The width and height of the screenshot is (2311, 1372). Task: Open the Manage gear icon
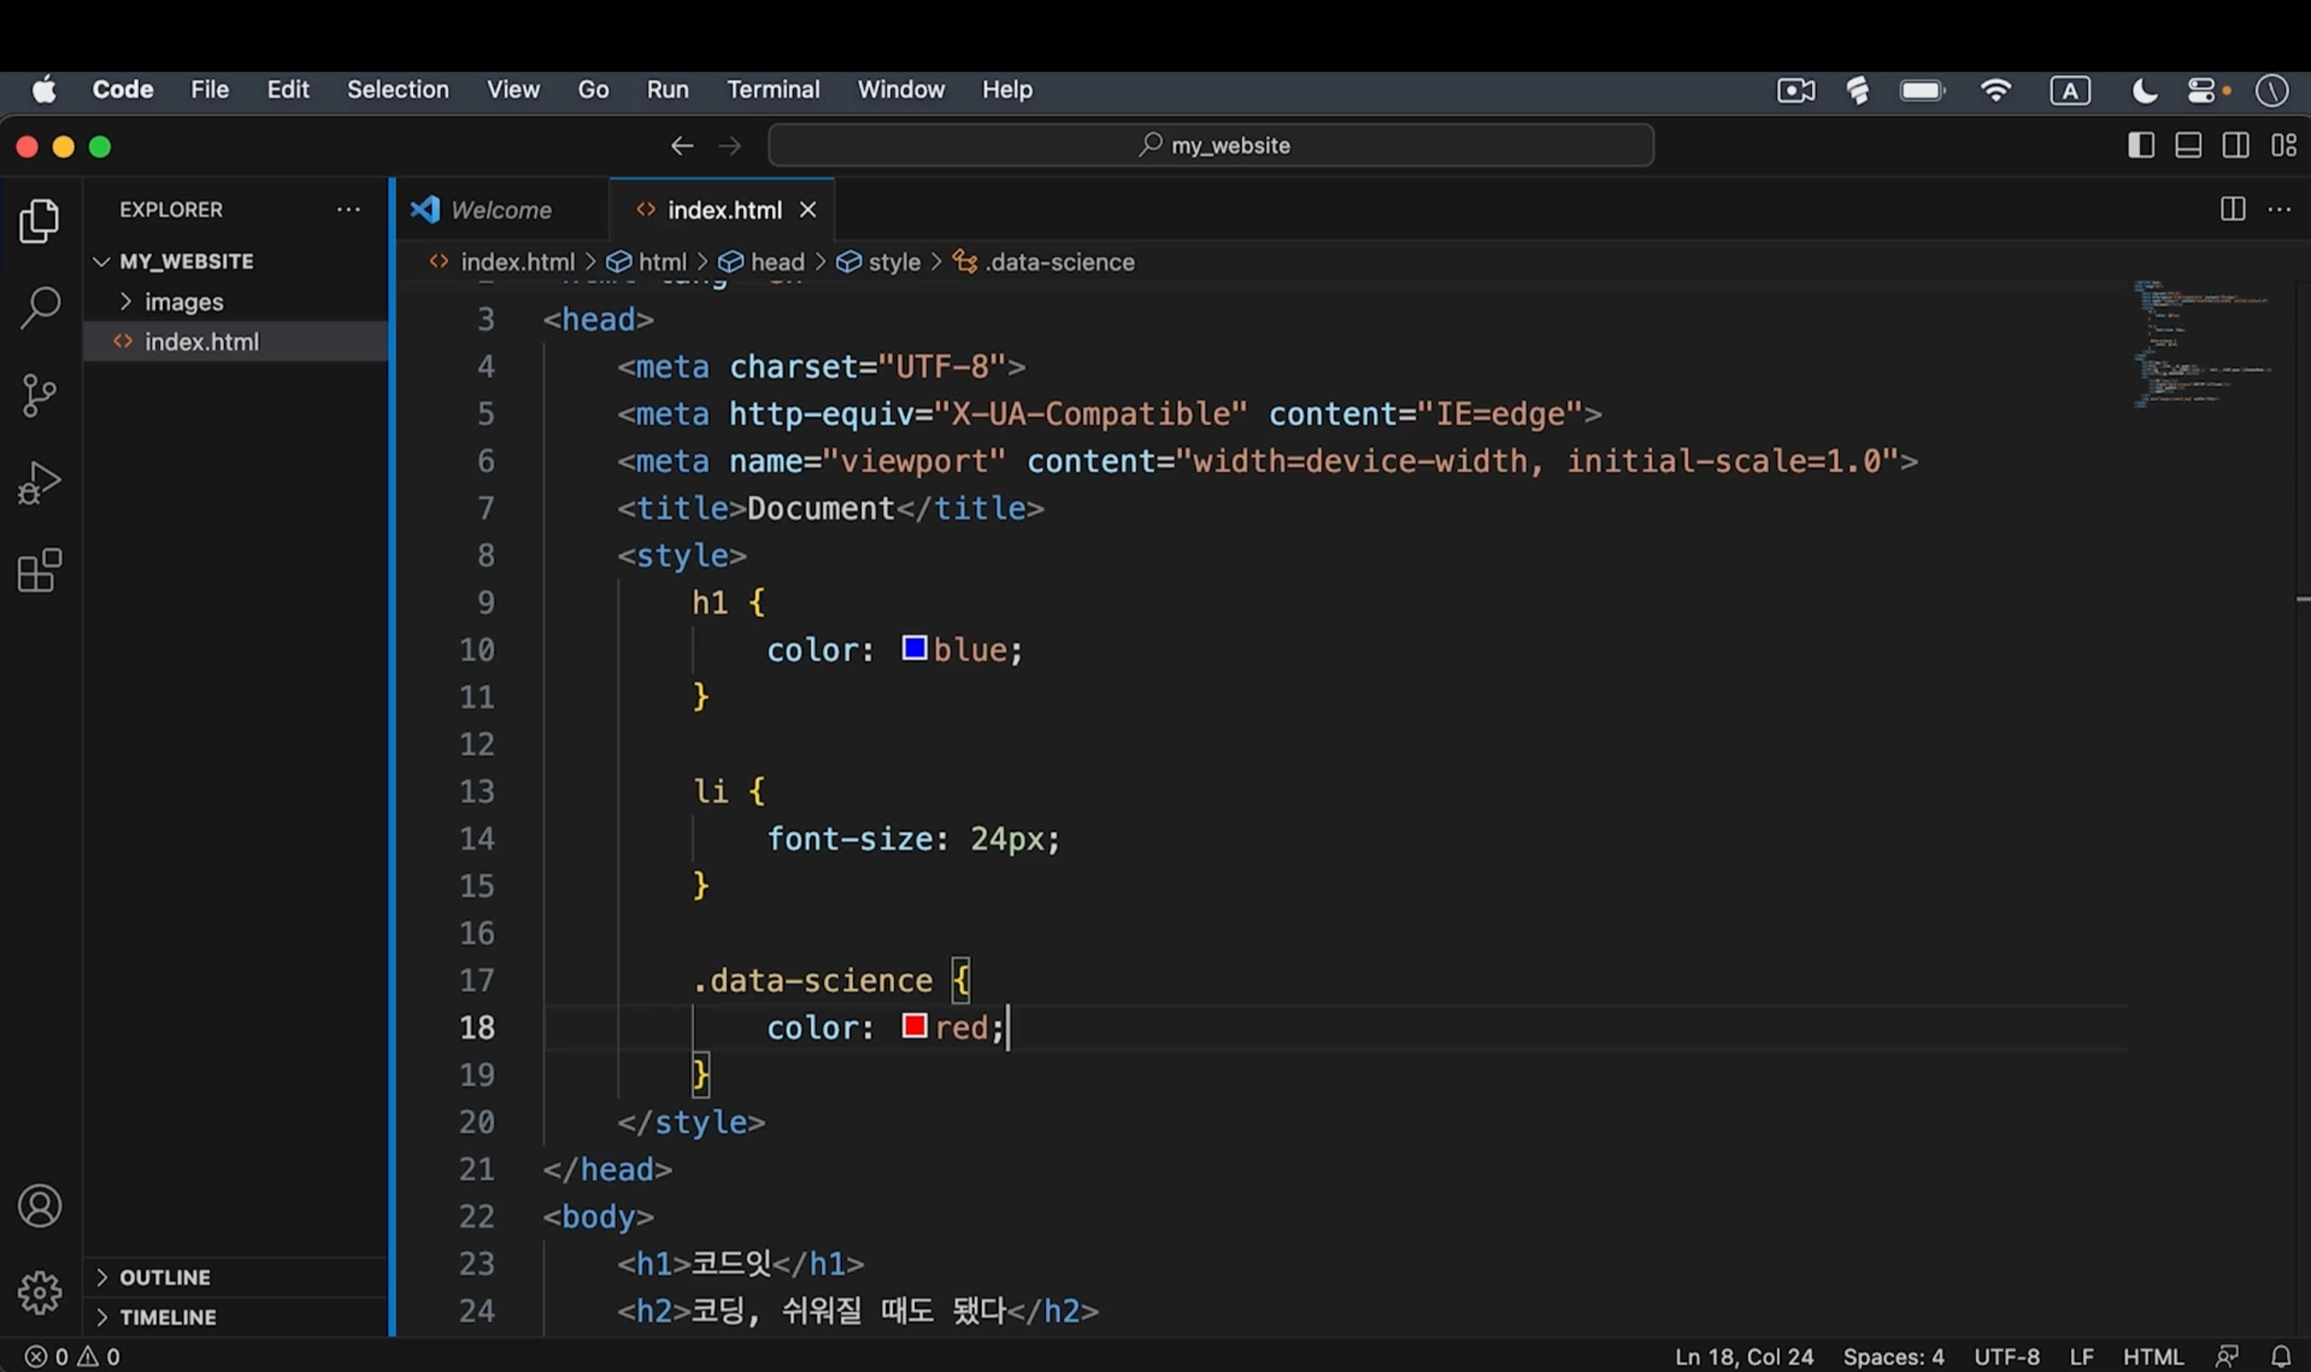point(39,1292)
